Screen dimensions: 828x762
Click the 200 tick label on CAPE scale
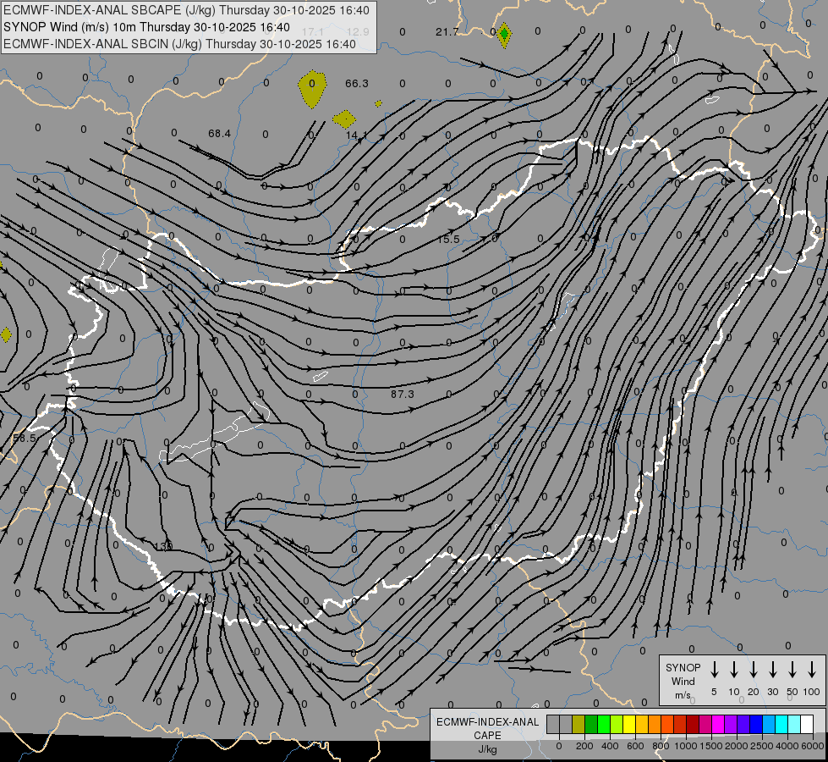(584, 746)
